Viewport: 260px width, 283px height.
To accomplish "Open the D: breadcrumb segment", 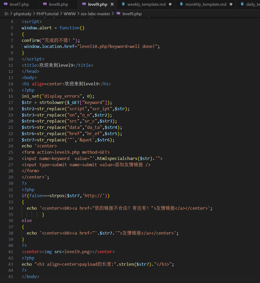I will [7, 14].
